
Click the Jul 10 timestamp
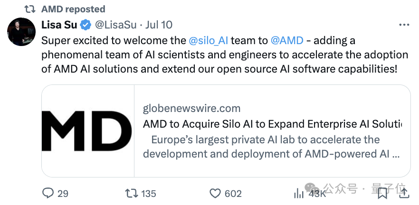[x=160, y=25]
